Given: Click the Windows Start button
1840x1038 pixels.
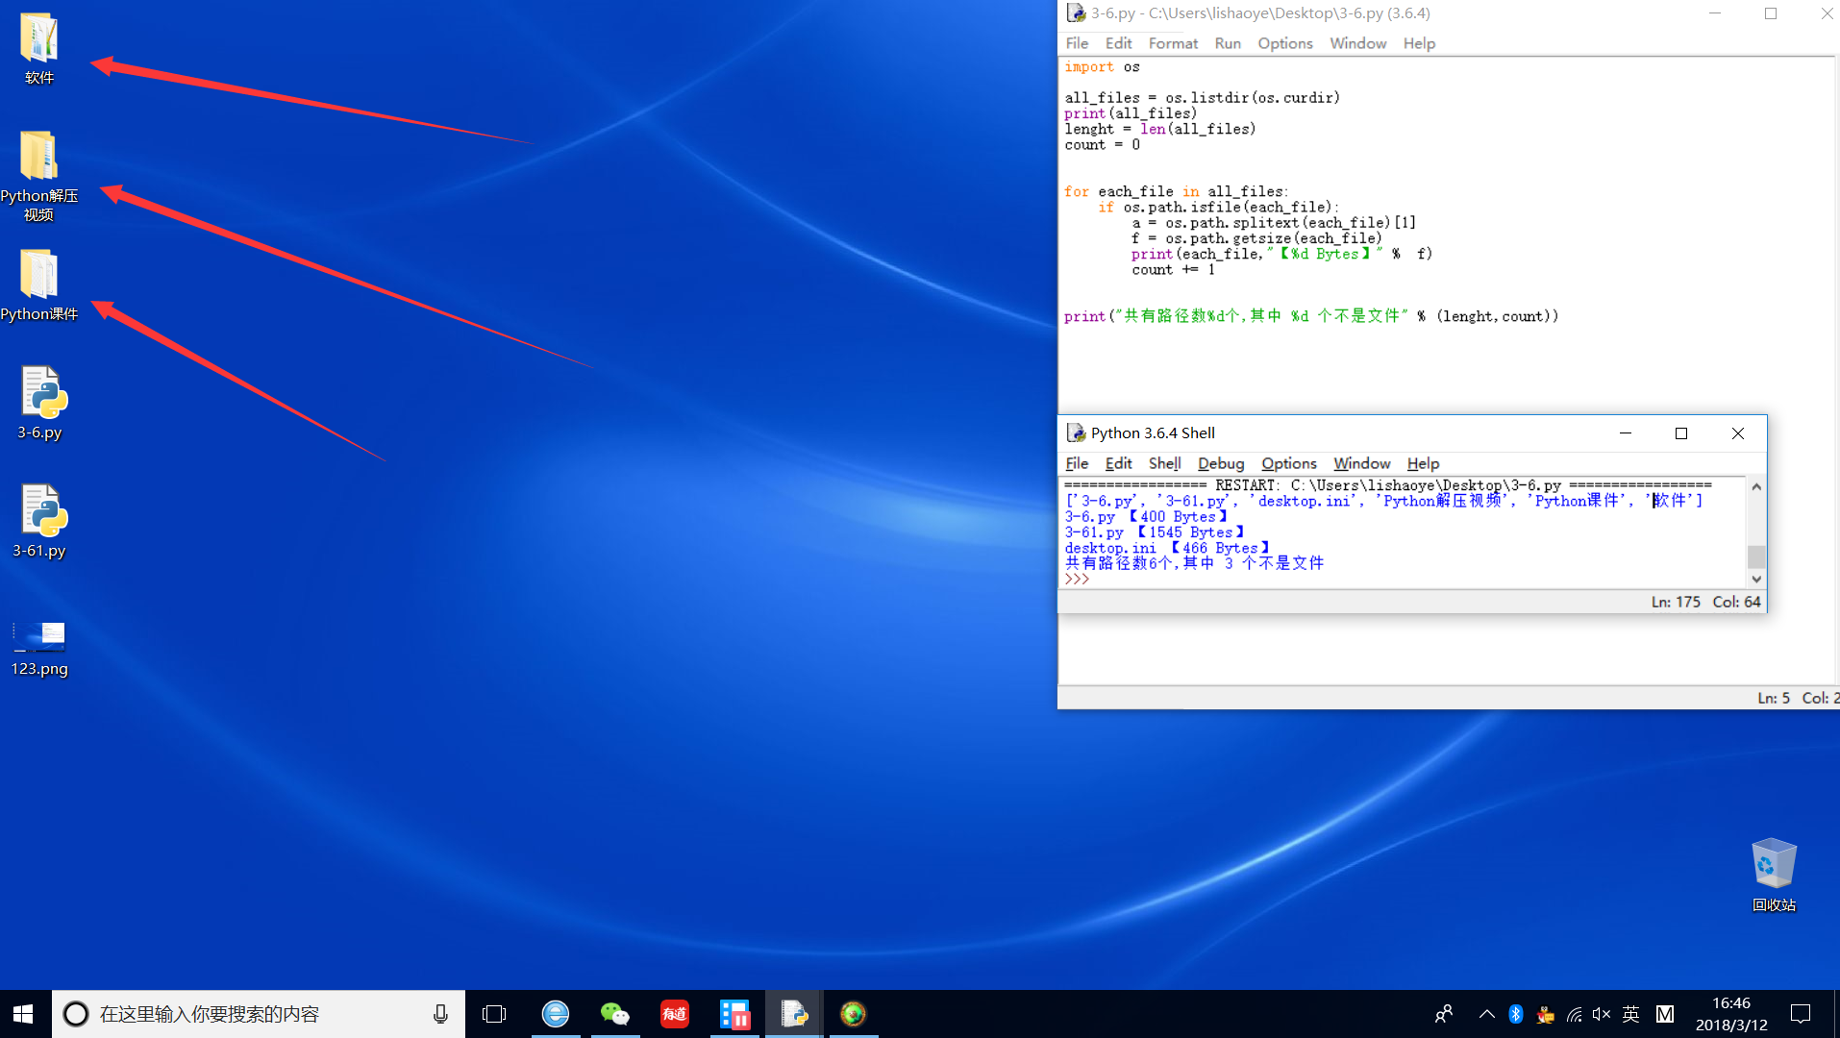Looking at the screenshot, I should click(x=24, y=1014).
